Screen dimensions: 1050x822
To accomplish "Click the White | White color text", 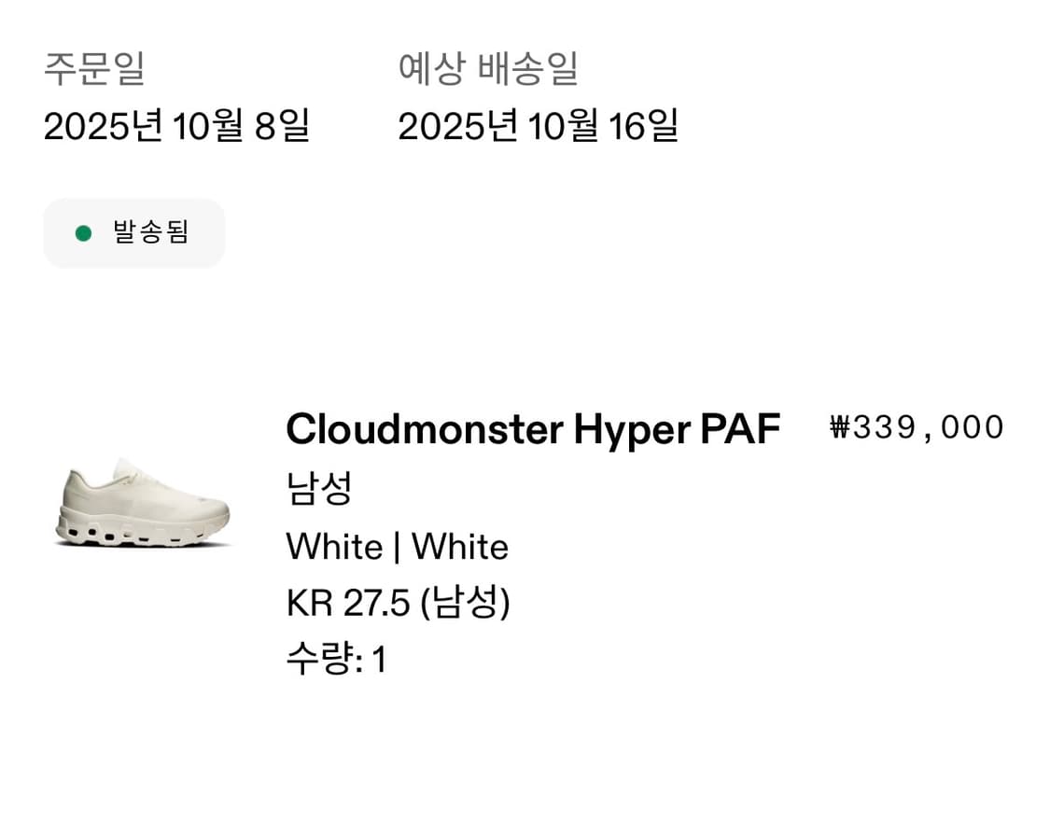I will pos(398,547).
